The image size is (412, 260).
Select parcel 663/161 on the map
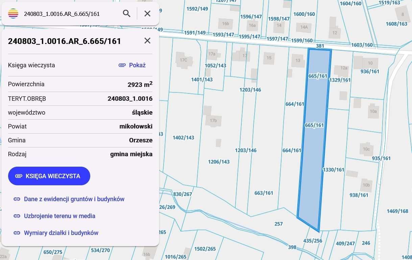coord(264,193)
